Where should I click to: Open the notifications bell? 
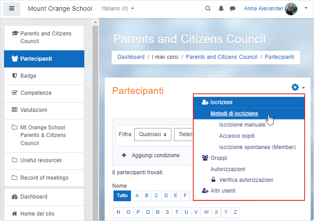pyautogui.click(x=221, y=9)
